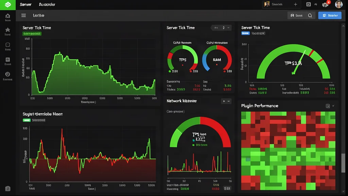Screen dimensions: 348x196
Task: Click the play-box icon in the top bar
Action: pos(309,4)
